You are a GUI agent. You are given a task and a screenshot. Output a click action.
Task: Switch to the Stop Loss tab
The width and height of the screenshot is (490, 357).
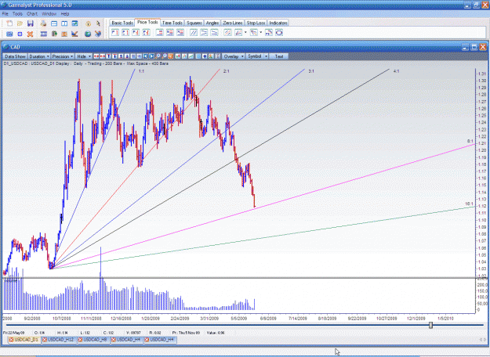click(x=256, y=23)
